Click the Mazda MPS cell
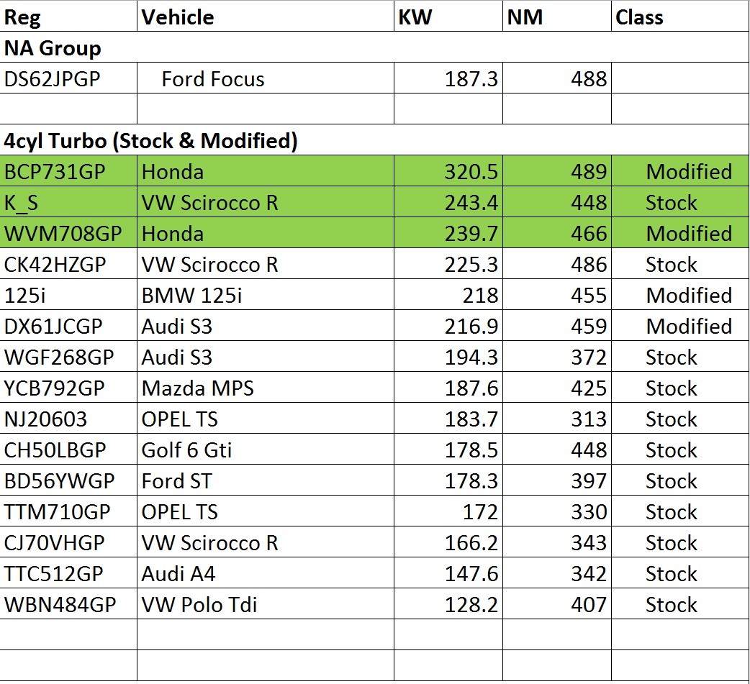Screen dimensions: 750x684 click(265, 388)
